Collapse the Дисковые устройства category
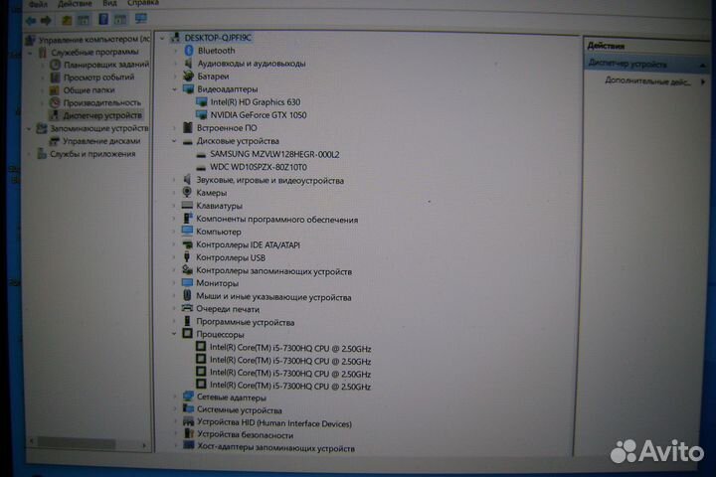This screenshot has height=477, width=716. [174, 141]
